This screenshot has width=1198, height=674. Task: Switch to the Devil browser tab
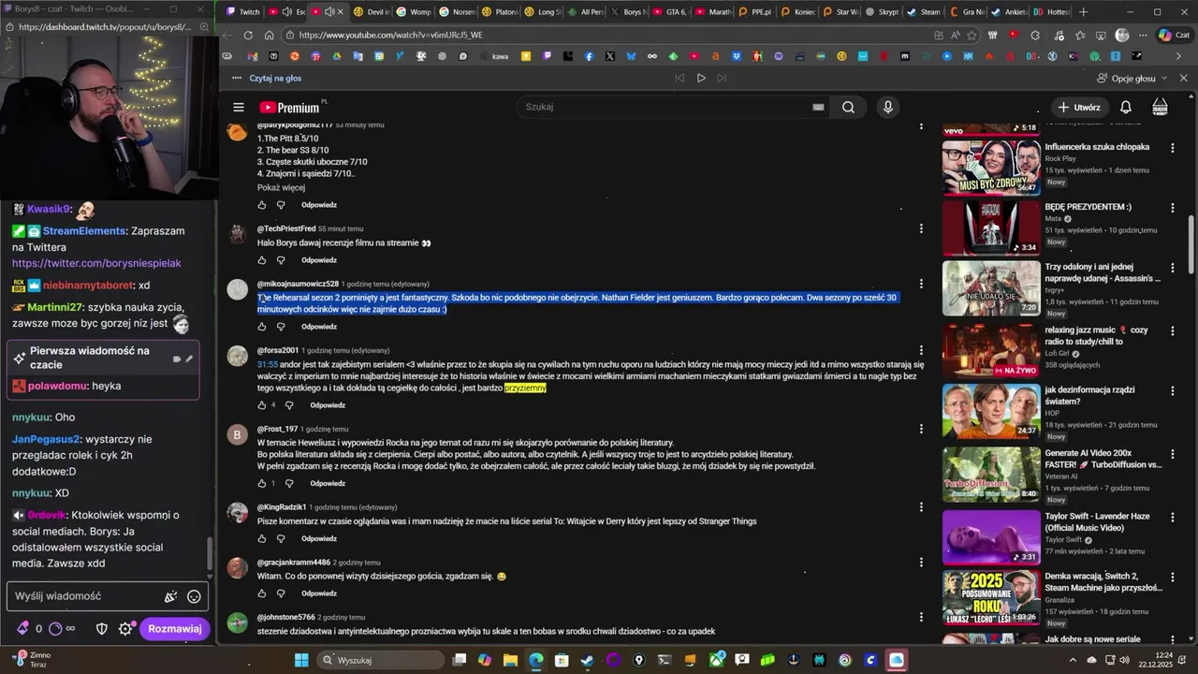point(372,12)
